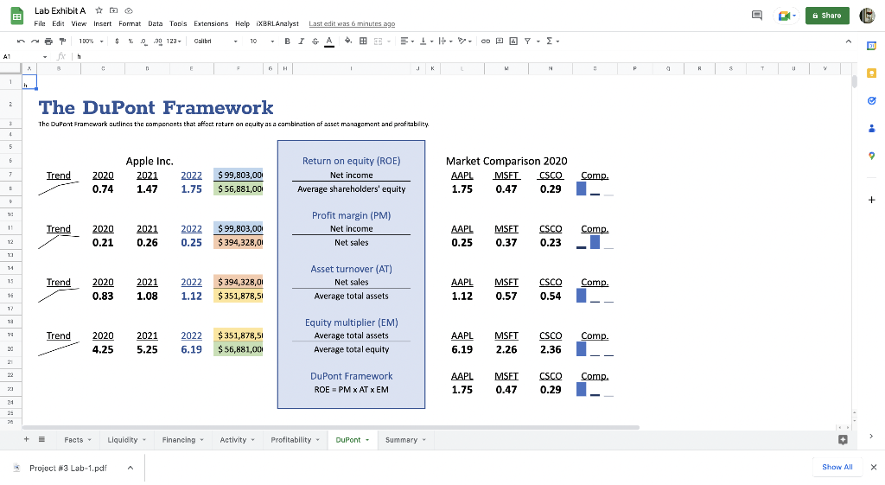Image resolution: width=885 pixels, height=485 pixels.
Task: Click 'Last edit was 6 minutes ago' link
Action: pyautogui.click(x=352, y=23)
